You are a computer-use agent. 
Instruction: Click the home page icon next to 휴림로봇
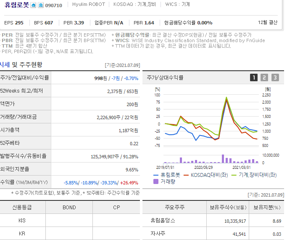click(33, 5)
